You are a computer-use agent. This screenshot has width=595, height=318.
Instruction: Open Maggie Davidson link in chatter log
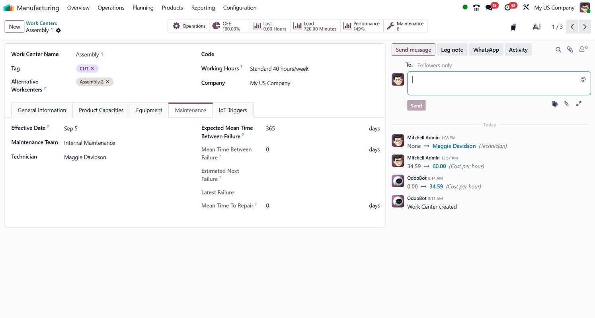pyautogui.click(x=454, y=146)
